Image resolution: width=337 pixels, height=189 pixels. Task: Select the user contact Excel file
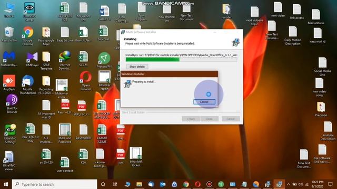[x=65, y=164]
